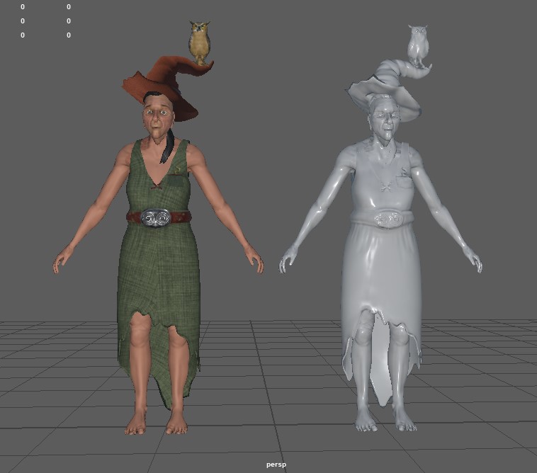Screen dimensions: 537x473
Task: Select the textured owl on the hat
Action: pyautogui.click(x=200, y=42)
